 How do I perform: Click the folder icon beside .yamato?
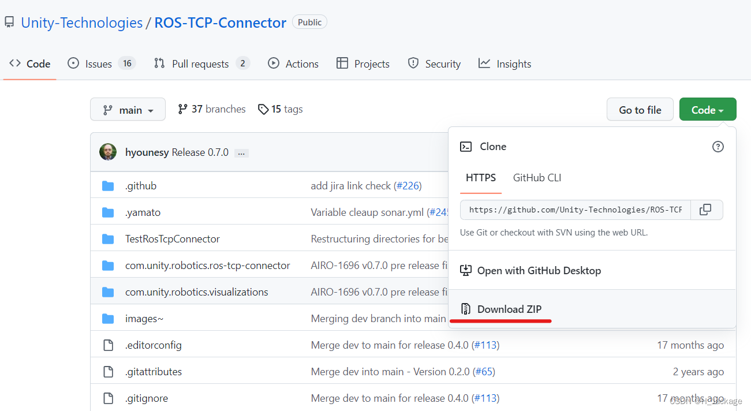pos(108,212)
